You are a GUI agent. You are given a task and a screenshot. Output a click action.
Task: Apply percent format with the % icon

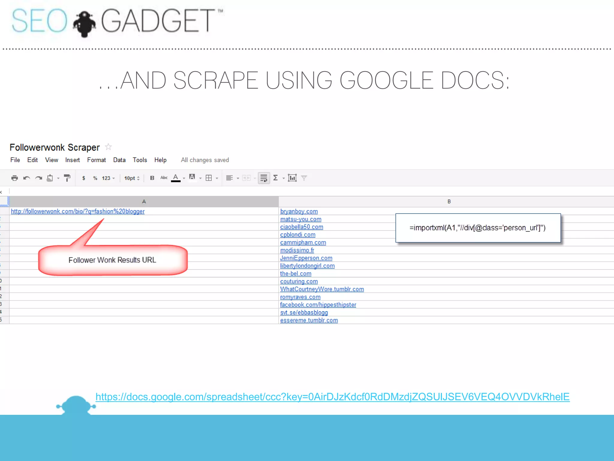pyautogui.click(x=95, y=178)
